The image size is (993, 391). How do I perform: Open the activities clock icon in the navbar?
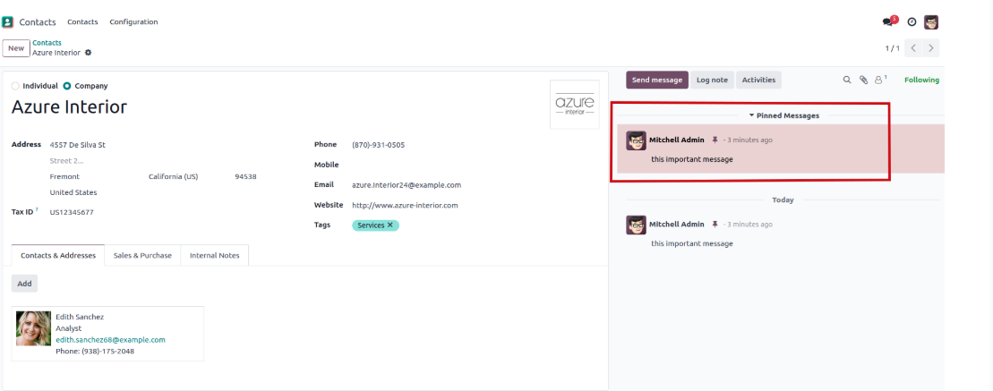click(912, 21)
